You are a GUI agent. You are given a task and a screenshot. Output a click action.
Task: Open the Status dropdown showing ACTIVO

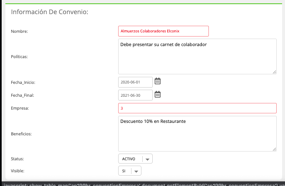click(135, 159)
